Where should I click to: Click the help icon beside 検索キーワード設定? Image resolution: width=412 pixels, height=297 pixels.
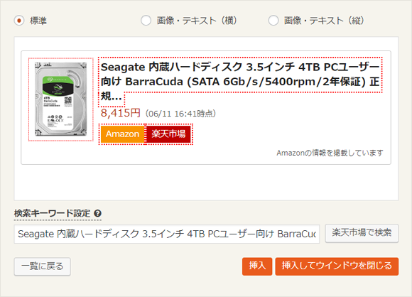[x=98, y=213]
